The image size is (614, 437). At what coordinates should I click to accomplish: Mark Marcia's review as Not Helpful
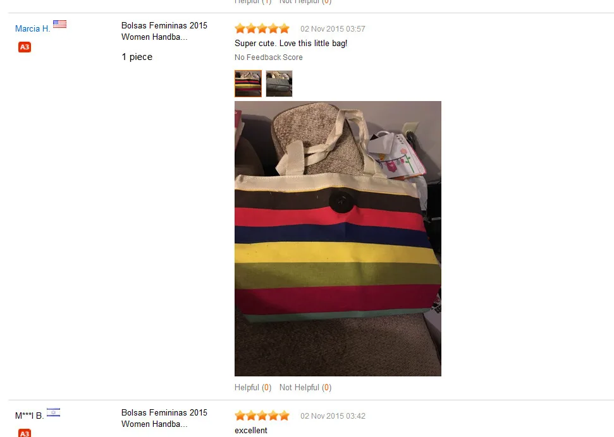click(x=305, y=387)
